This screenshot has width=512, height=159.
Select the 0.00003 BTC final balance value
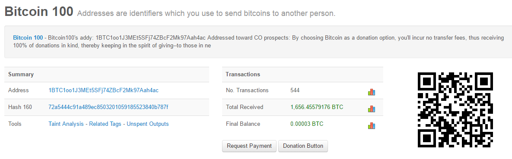click(307, 124)
